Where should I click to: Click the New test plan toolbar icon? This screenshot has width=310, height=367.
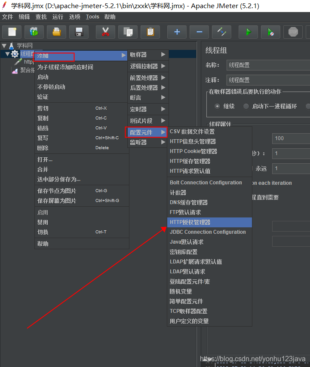12,32
